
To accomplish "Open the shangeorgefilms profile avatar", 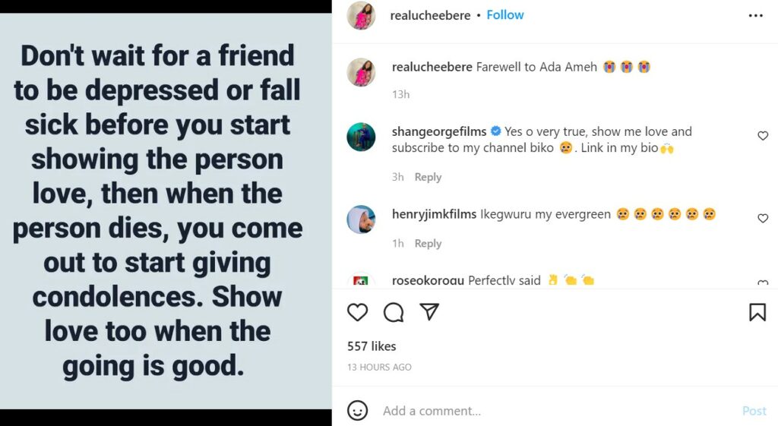I will pyautogui.click(x=361, y=137).
